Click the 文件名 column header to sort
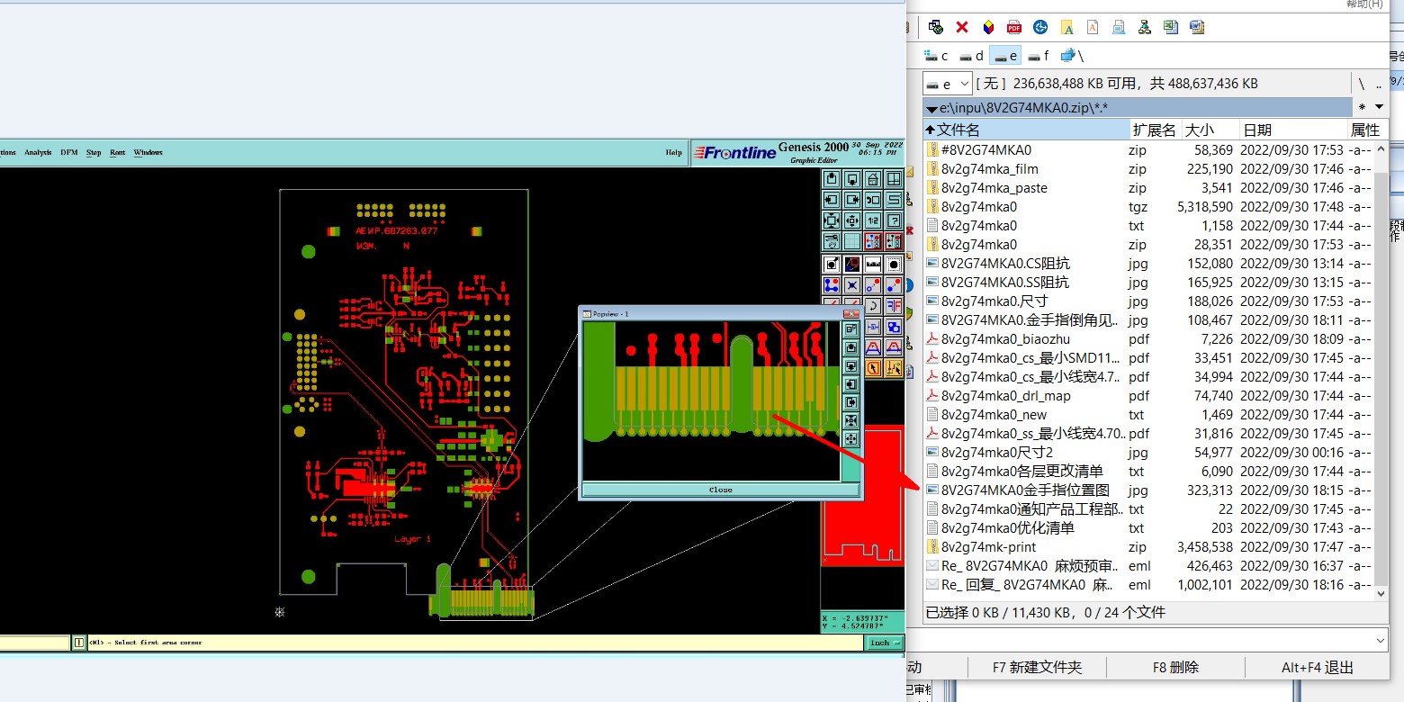The height and width of the screenshot is (702, 1404). pyautogui.click(x=1026, y=130)
